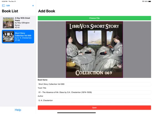This screenshot has height=114, width=153.
Task: Click the Add Book heading
Action: [47, 11]
